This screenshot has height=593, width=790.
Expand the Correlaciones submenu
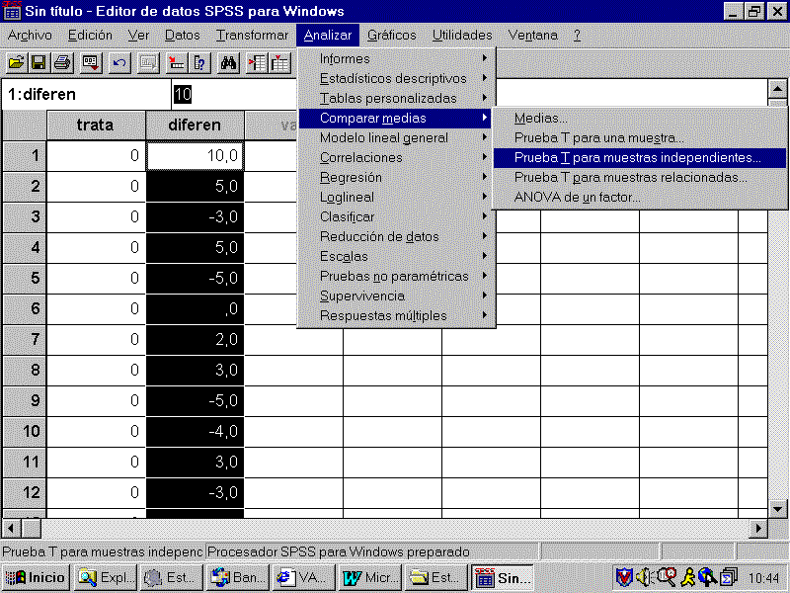[397, 157]
